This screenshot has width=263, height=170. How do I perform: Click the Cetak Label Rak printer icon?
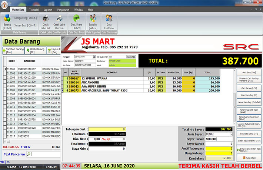46,22
